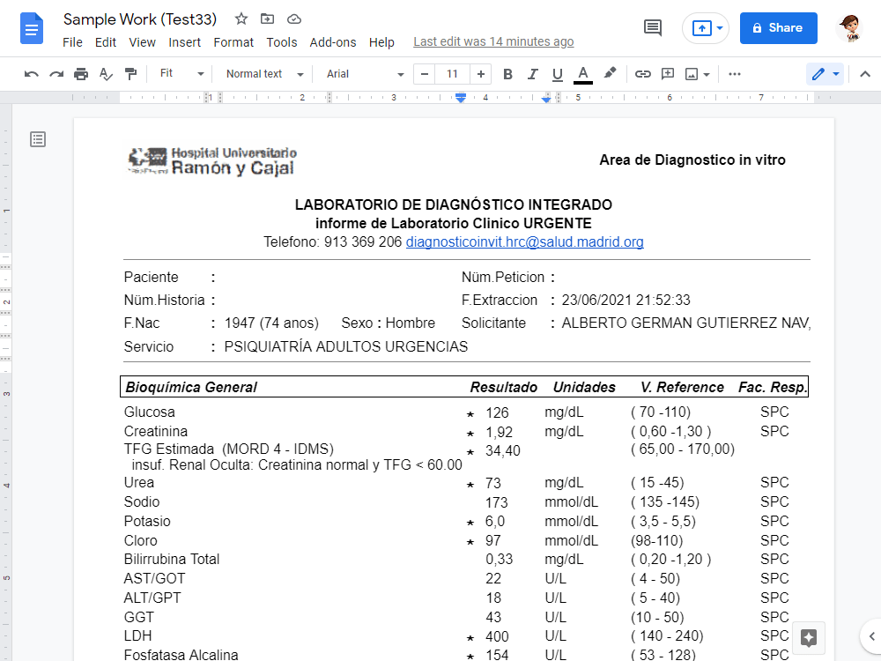Click the right indent ruler marker
The height and width of the screenshot is (661, 881).
(546, 99)
